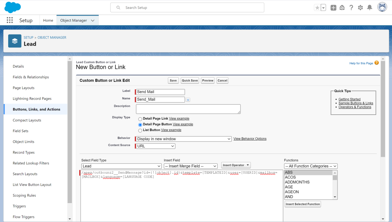
Task: Open View example for Detail Page Button
Action: [183, 124]
